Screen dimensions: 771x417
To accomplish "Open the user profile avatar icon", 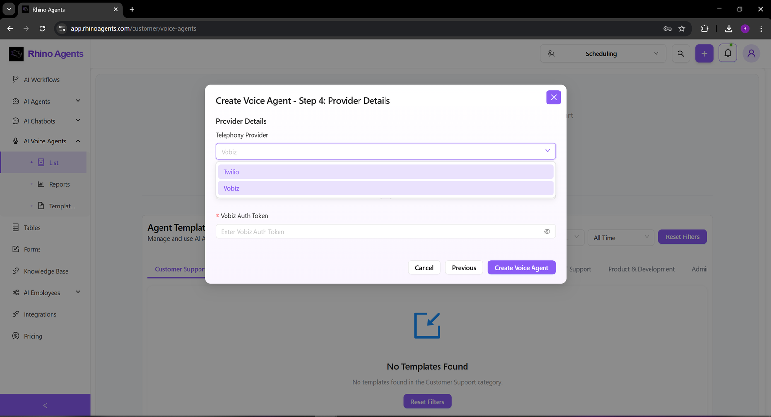I will pyautogui.click(x=751, y=53).
